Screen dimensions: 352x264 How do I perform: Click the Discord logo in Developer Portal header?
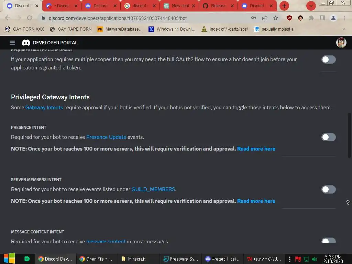[x=26, y=43]
